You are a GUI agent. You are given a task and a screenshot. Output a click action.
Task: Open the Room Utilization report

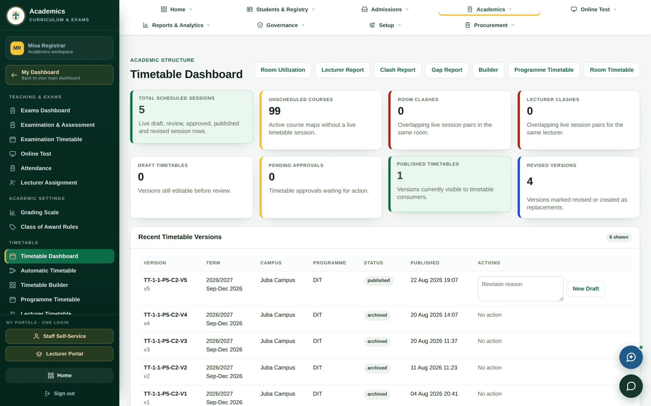[283, 70]
